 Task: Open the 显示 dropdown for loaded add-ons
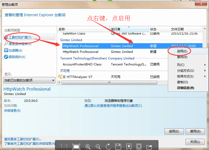click(x=29, y=80)
